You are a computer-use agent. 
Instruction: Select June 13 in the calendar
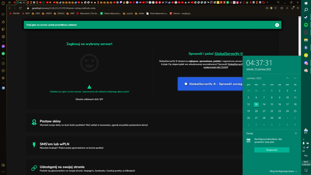256,104
